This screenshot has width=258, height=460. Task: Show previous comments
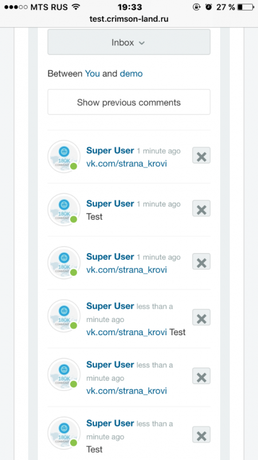pos(128,102)
